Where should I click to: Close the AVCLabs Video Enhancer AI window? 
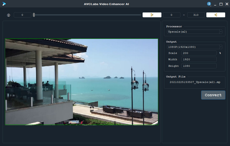[227, 4]
